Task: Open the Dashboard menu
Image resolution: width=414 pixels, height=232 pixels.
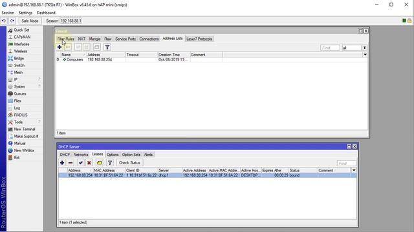Action: click(46, 13)
